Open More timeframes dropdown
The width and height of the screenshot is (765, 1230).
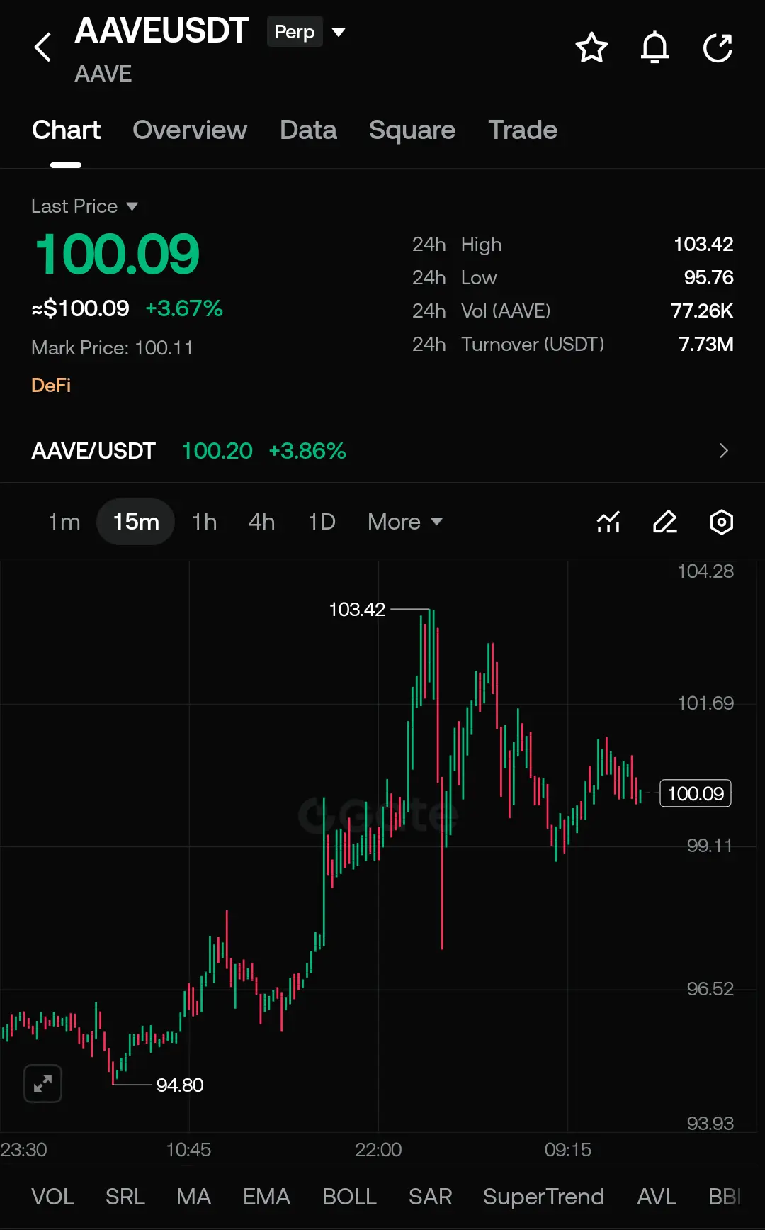tap(405, 522)
